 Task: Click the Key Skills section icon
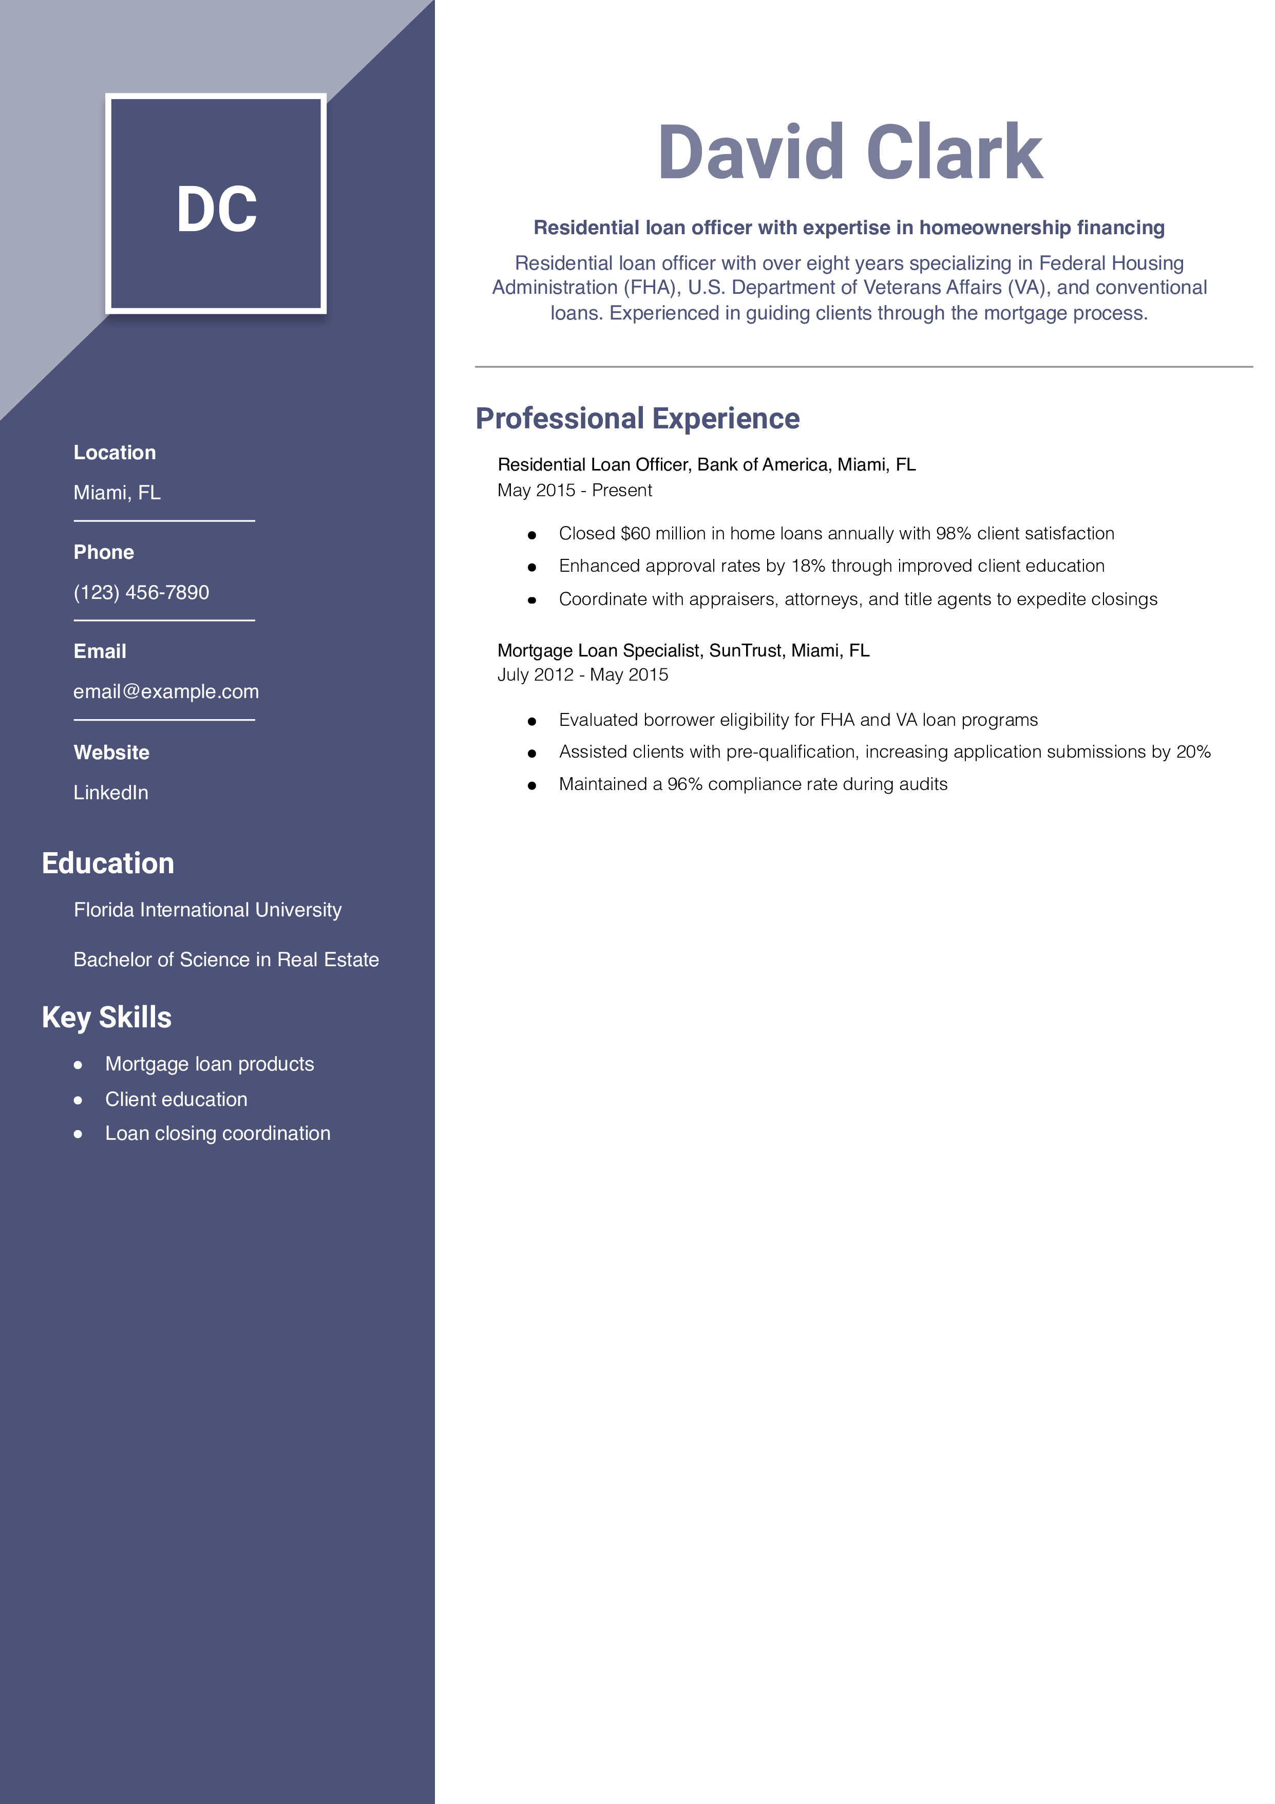pos(106,1020)
